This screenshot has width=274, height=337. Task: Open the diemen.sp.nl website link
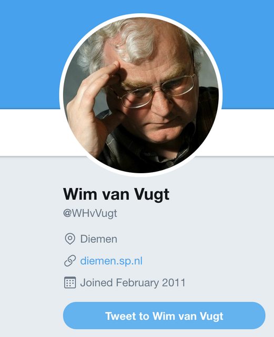111,261
